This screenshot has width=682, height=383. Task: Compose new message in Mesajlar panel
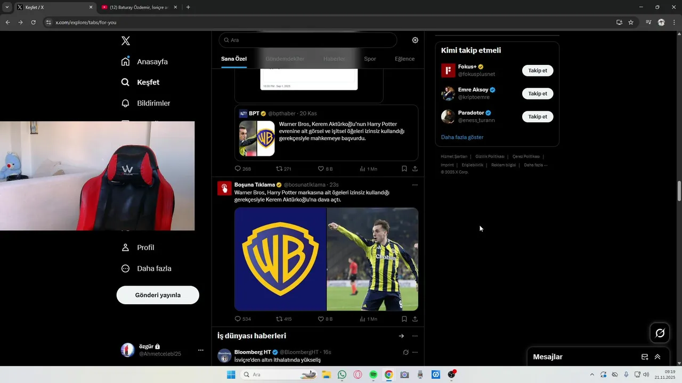(x=645, y=357)
